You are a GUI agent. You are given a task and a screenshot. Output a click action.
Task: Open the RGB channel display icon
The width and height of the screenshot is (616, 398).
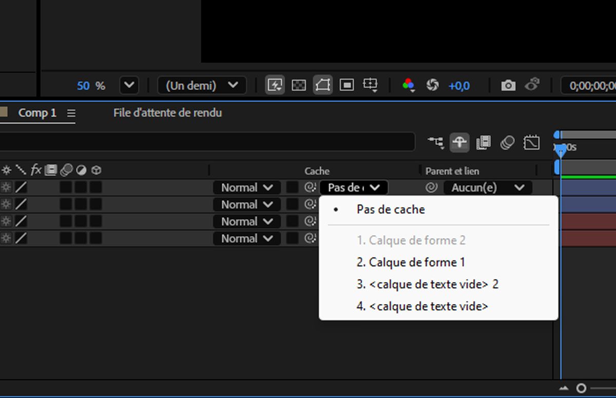[x=409, y=85]
